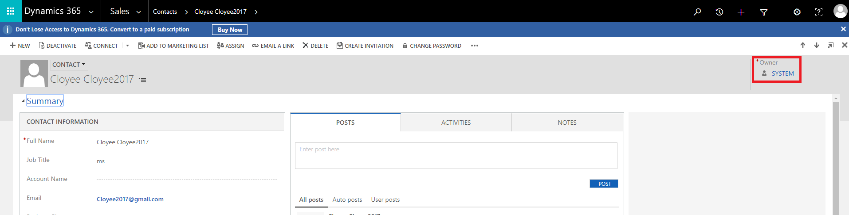Click the info icon in notification bar
This screenshot has width=849, height=215.
(7, 30)
